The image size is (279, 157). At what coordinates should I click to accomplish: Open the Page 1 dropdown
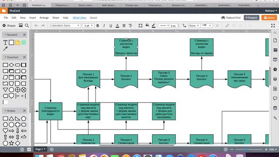tap(40, 149)
